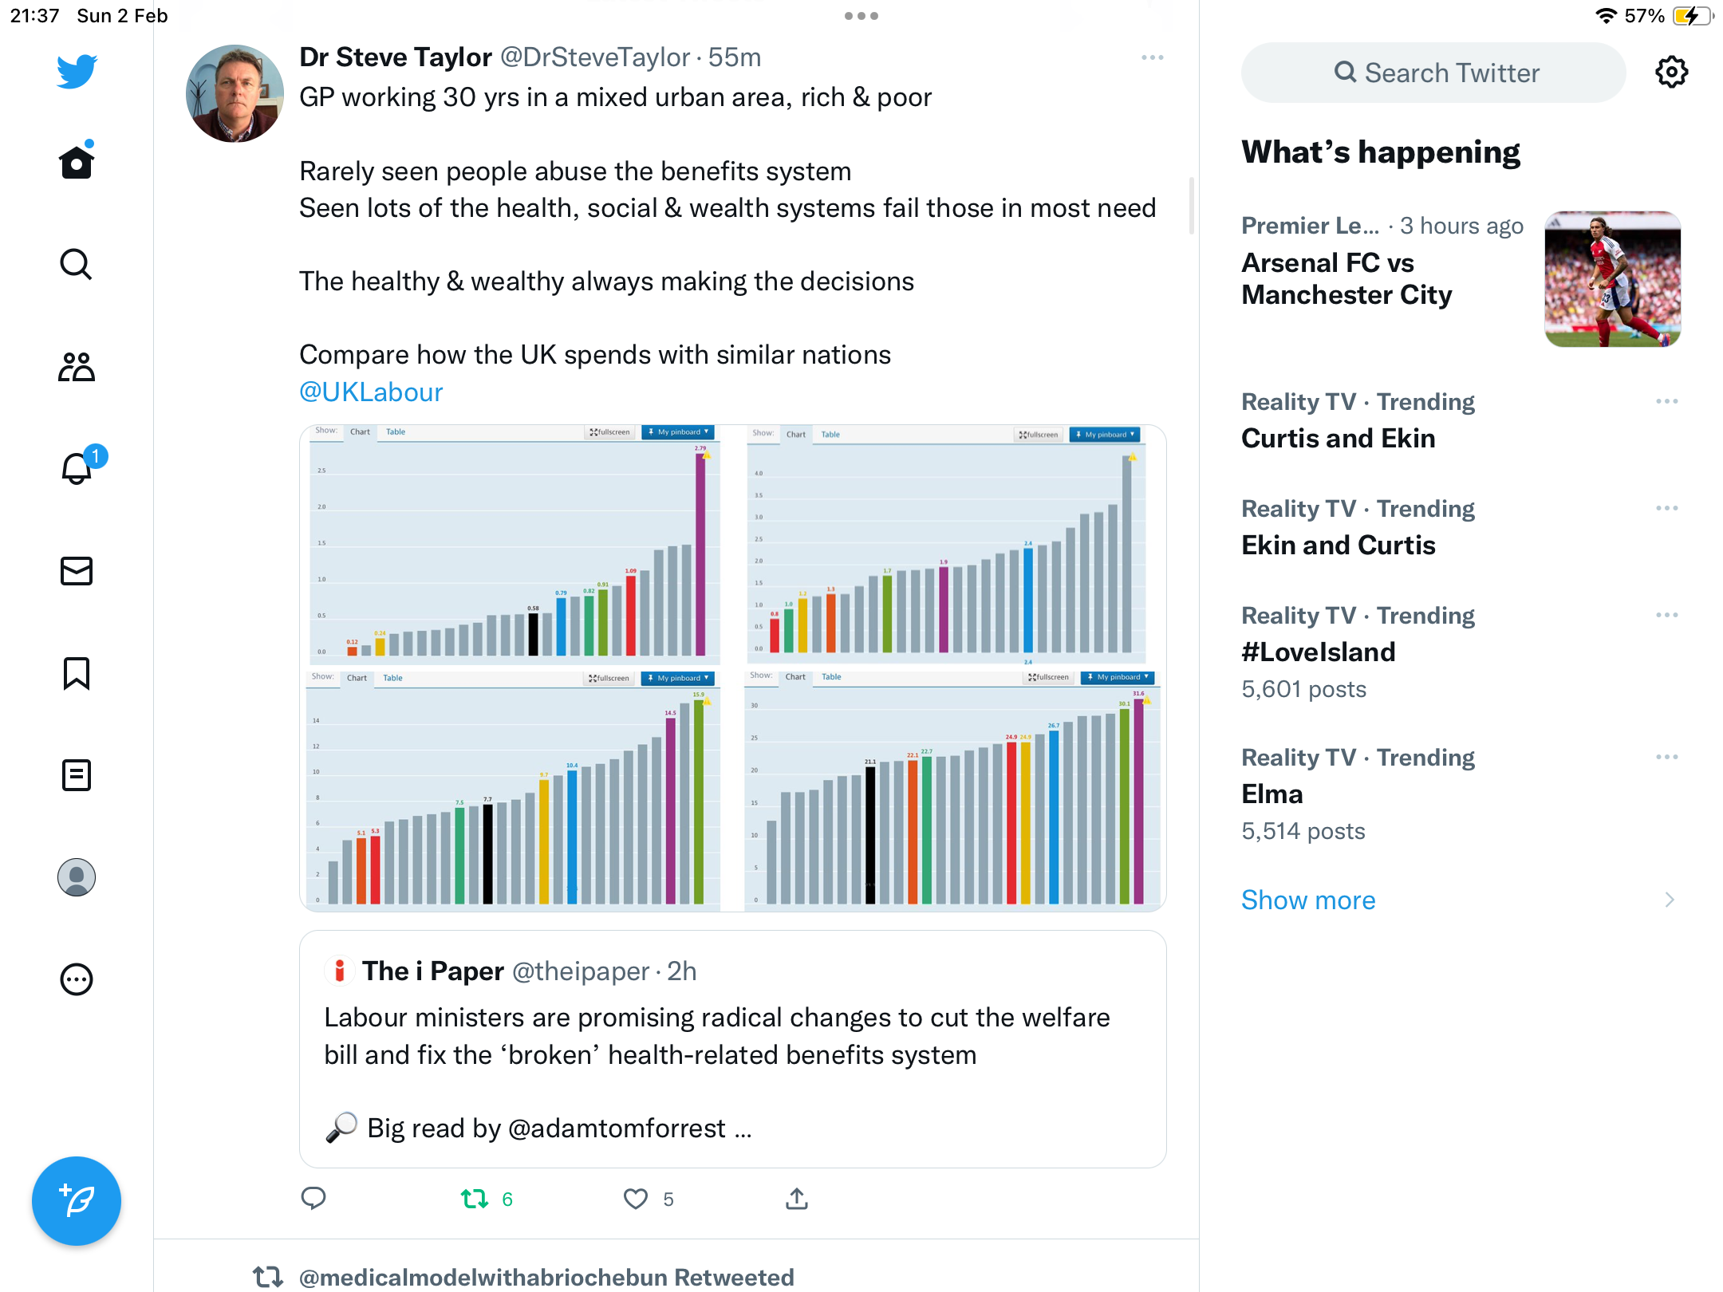
Task: Open Messages envelope icon
Action: point(77,571)
